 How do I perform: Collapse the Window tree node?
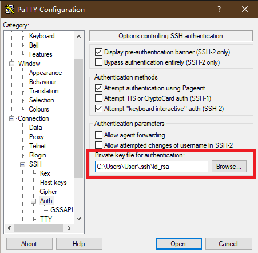point(11,64)
